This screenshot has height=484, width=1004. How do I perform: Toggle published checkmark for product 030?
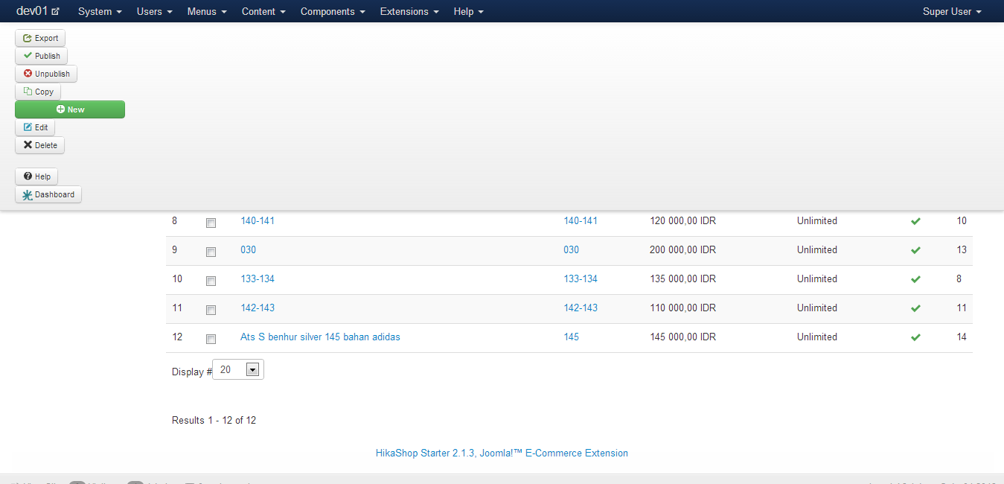915,250
